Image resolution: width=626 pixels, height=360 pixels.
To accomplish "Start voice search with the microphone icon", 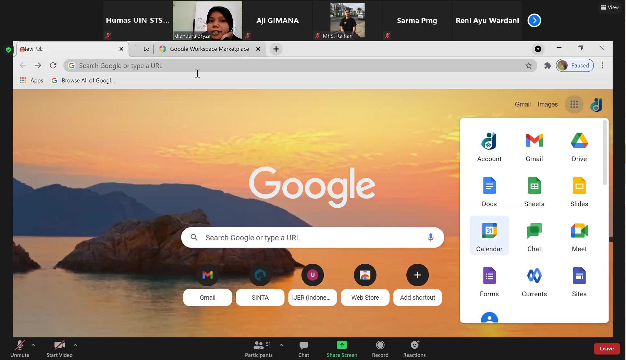I will 430,237.
